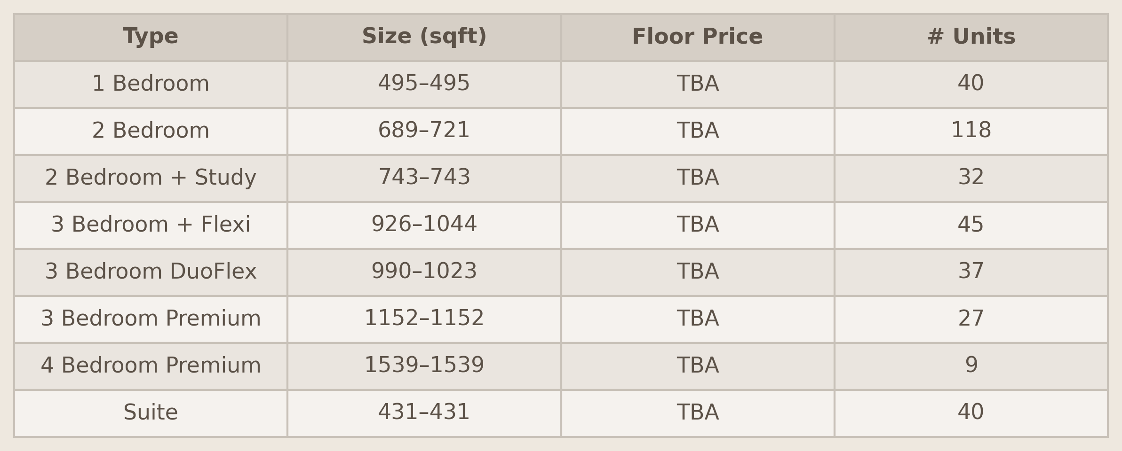Click the 1539–1539 size cell
This screenshot has width=1122, height=451.
tap(424, 366)
